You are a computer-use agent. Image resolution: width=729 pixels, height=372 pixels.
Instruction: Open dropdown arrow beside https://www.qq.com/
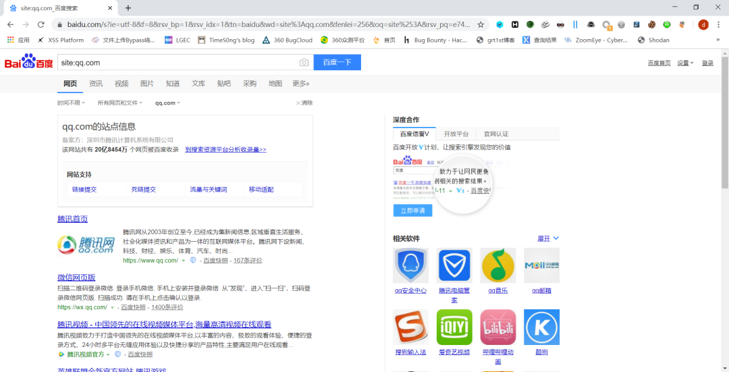click(x=183, y=261)
